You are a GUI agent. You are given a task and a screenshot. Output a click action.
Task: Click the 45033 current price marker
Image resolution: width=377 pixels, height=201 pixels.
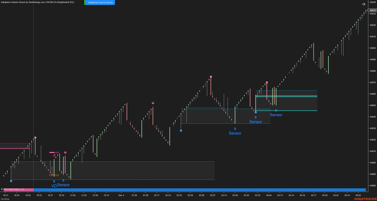(372, 11)
